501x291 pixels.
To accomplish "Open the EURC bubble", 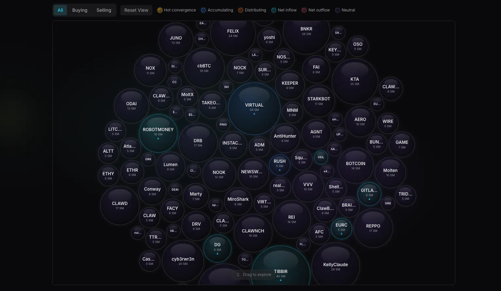I will pyautogui.click(x=341, y=229).
